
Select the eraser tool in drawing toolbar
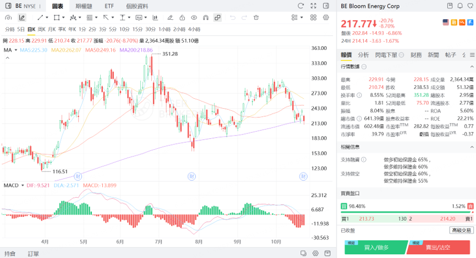point(170,18)
